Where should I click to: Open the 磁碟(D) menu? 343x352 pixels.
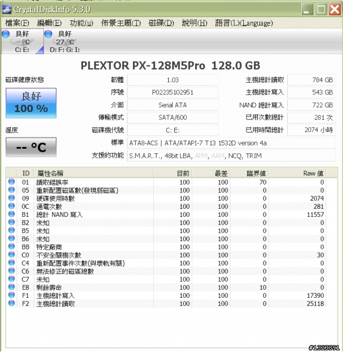(x=161, y=23)
